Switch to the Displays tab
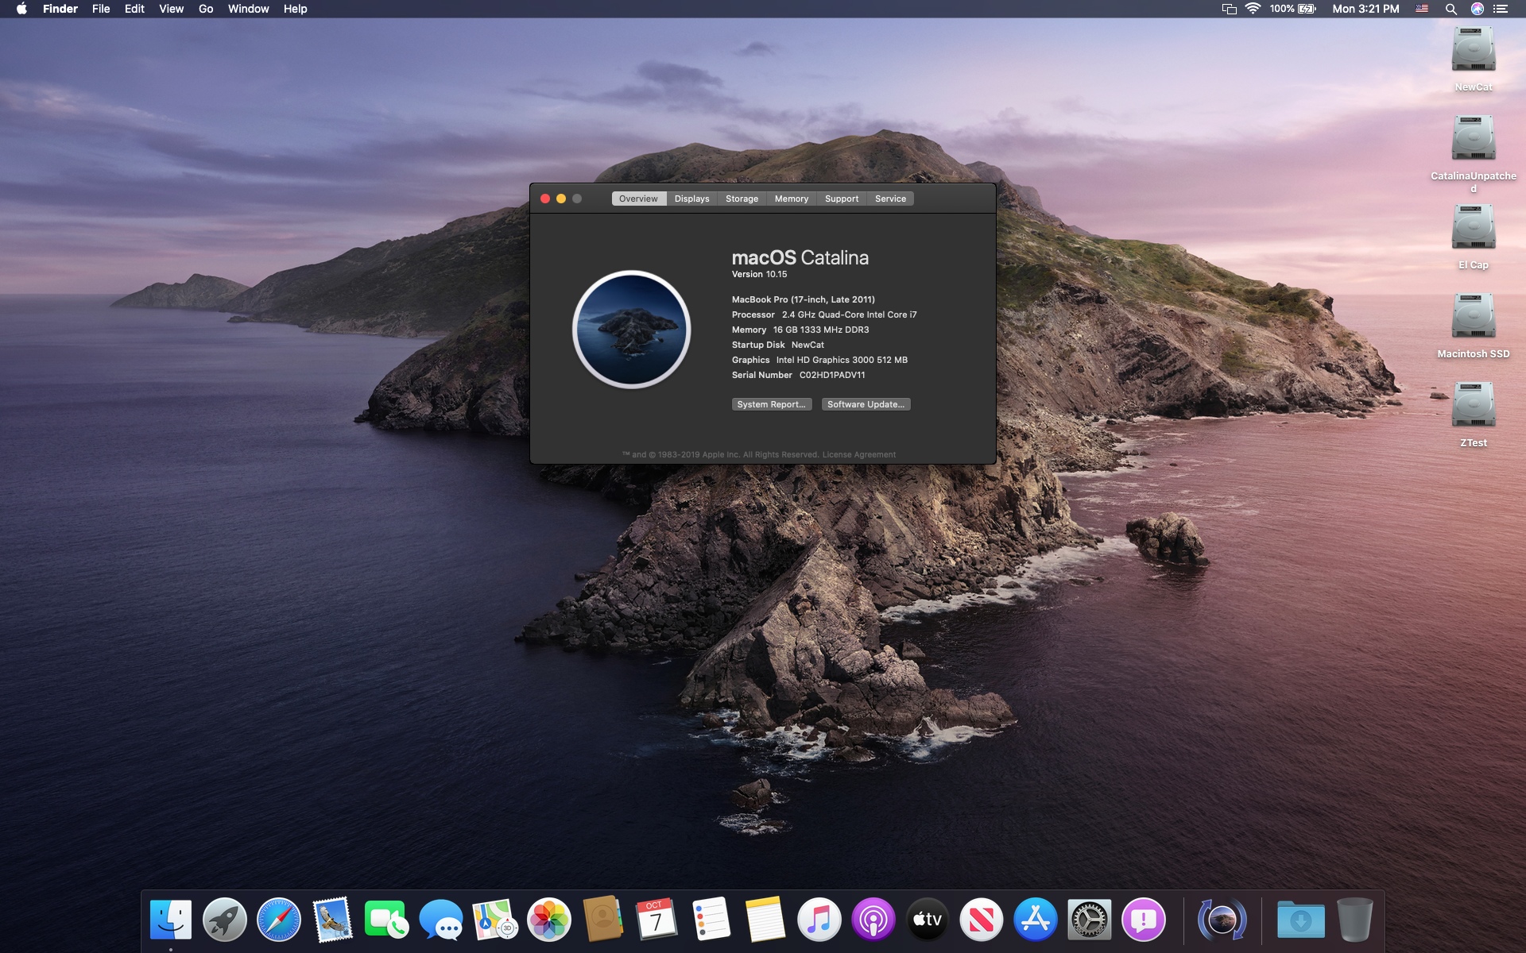This screenshot has width=1526, height=953. [x=691, y=199]
